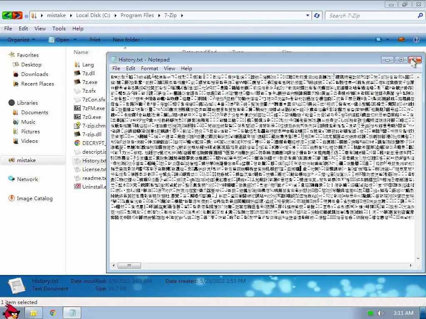Open Notepad Edit menu
The height and width of the screenshot is (319, 426).
tap(130, 69)
